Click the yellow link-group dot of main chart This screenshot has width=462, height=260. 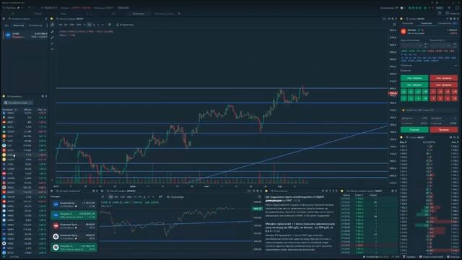pos(52,19)
